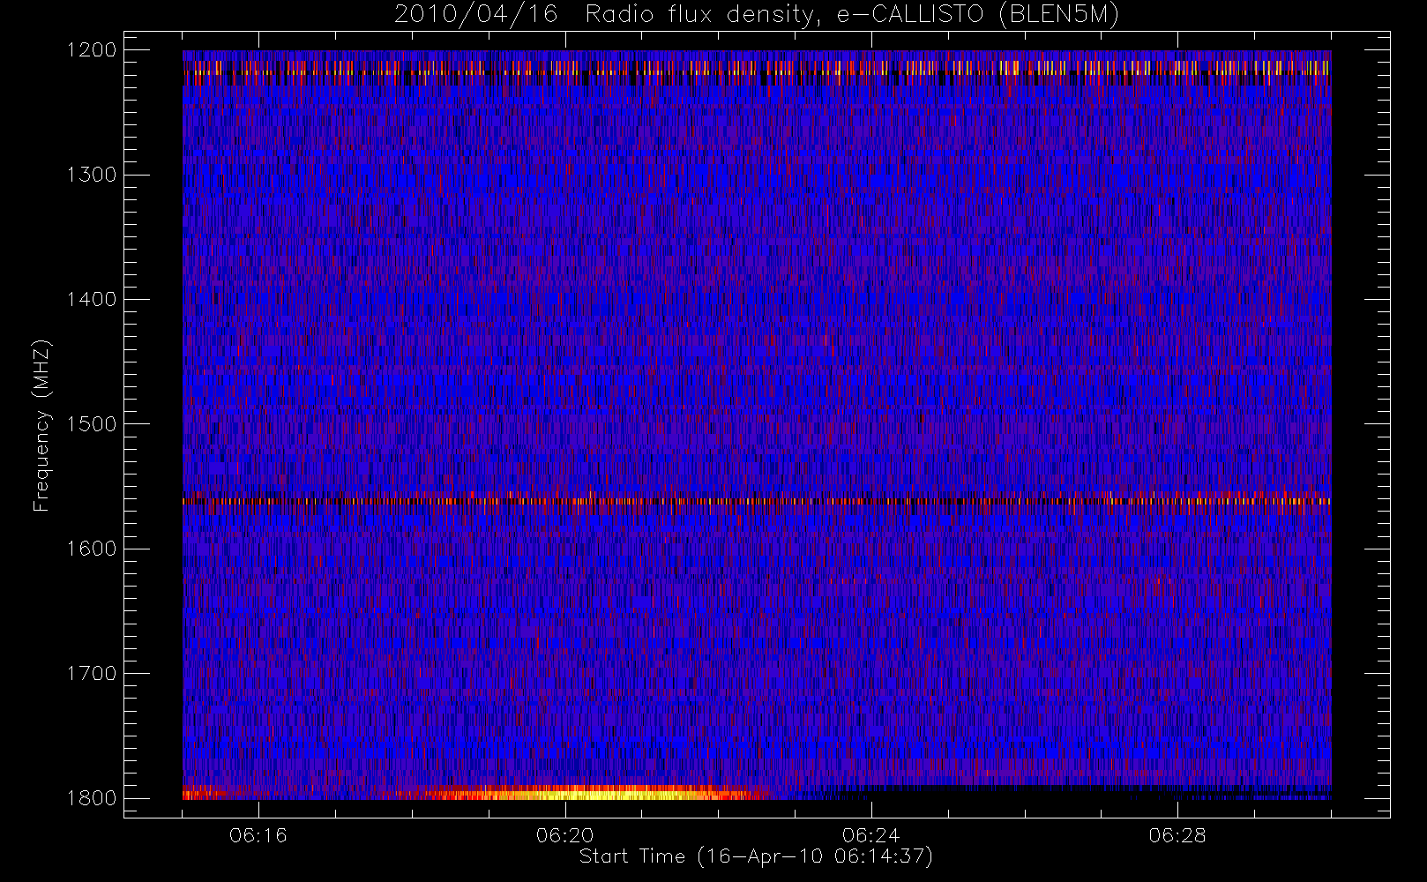Viewport: 1427px width, 882px height.
Task: Click the 1500 frequency tick label
Action: pyautogui.click(x=92, y=424)
